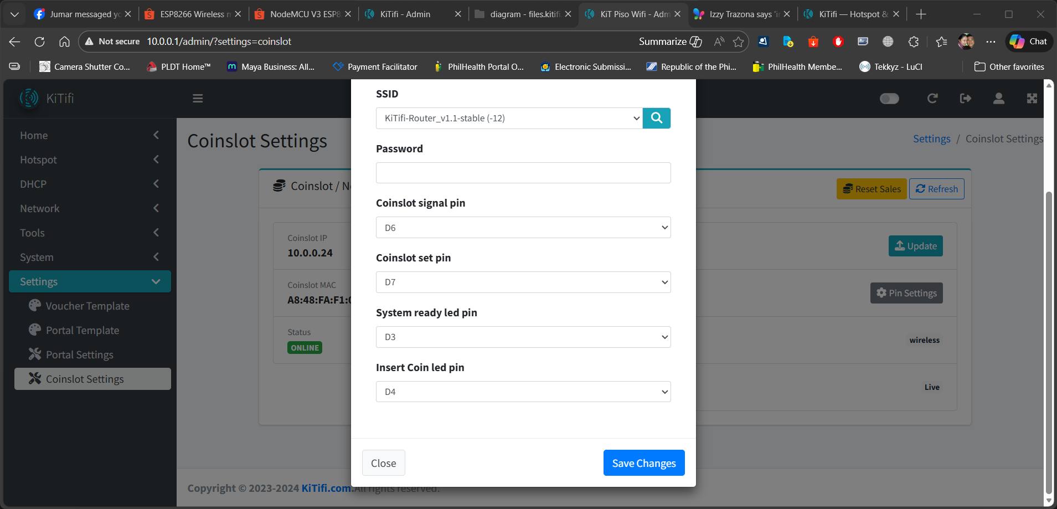
Task: Open the Voucher Template menu item
Action: click(92, 306)
